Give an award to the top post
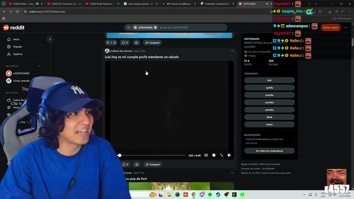 pos(136,43)
